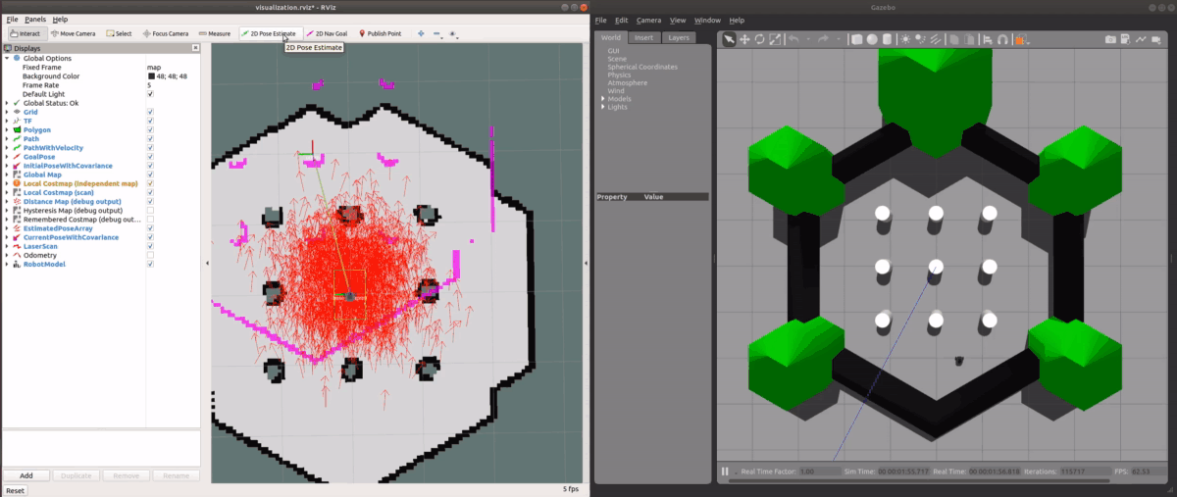
Task: Toggle the Global Map display checkbox
Action: tap(150, 174)
